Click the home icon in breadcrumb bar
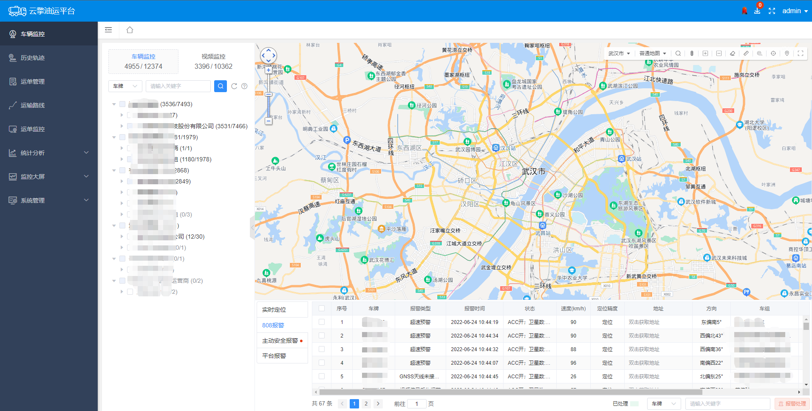The width and height of the screenshot is (812, 411). [130, 30]
